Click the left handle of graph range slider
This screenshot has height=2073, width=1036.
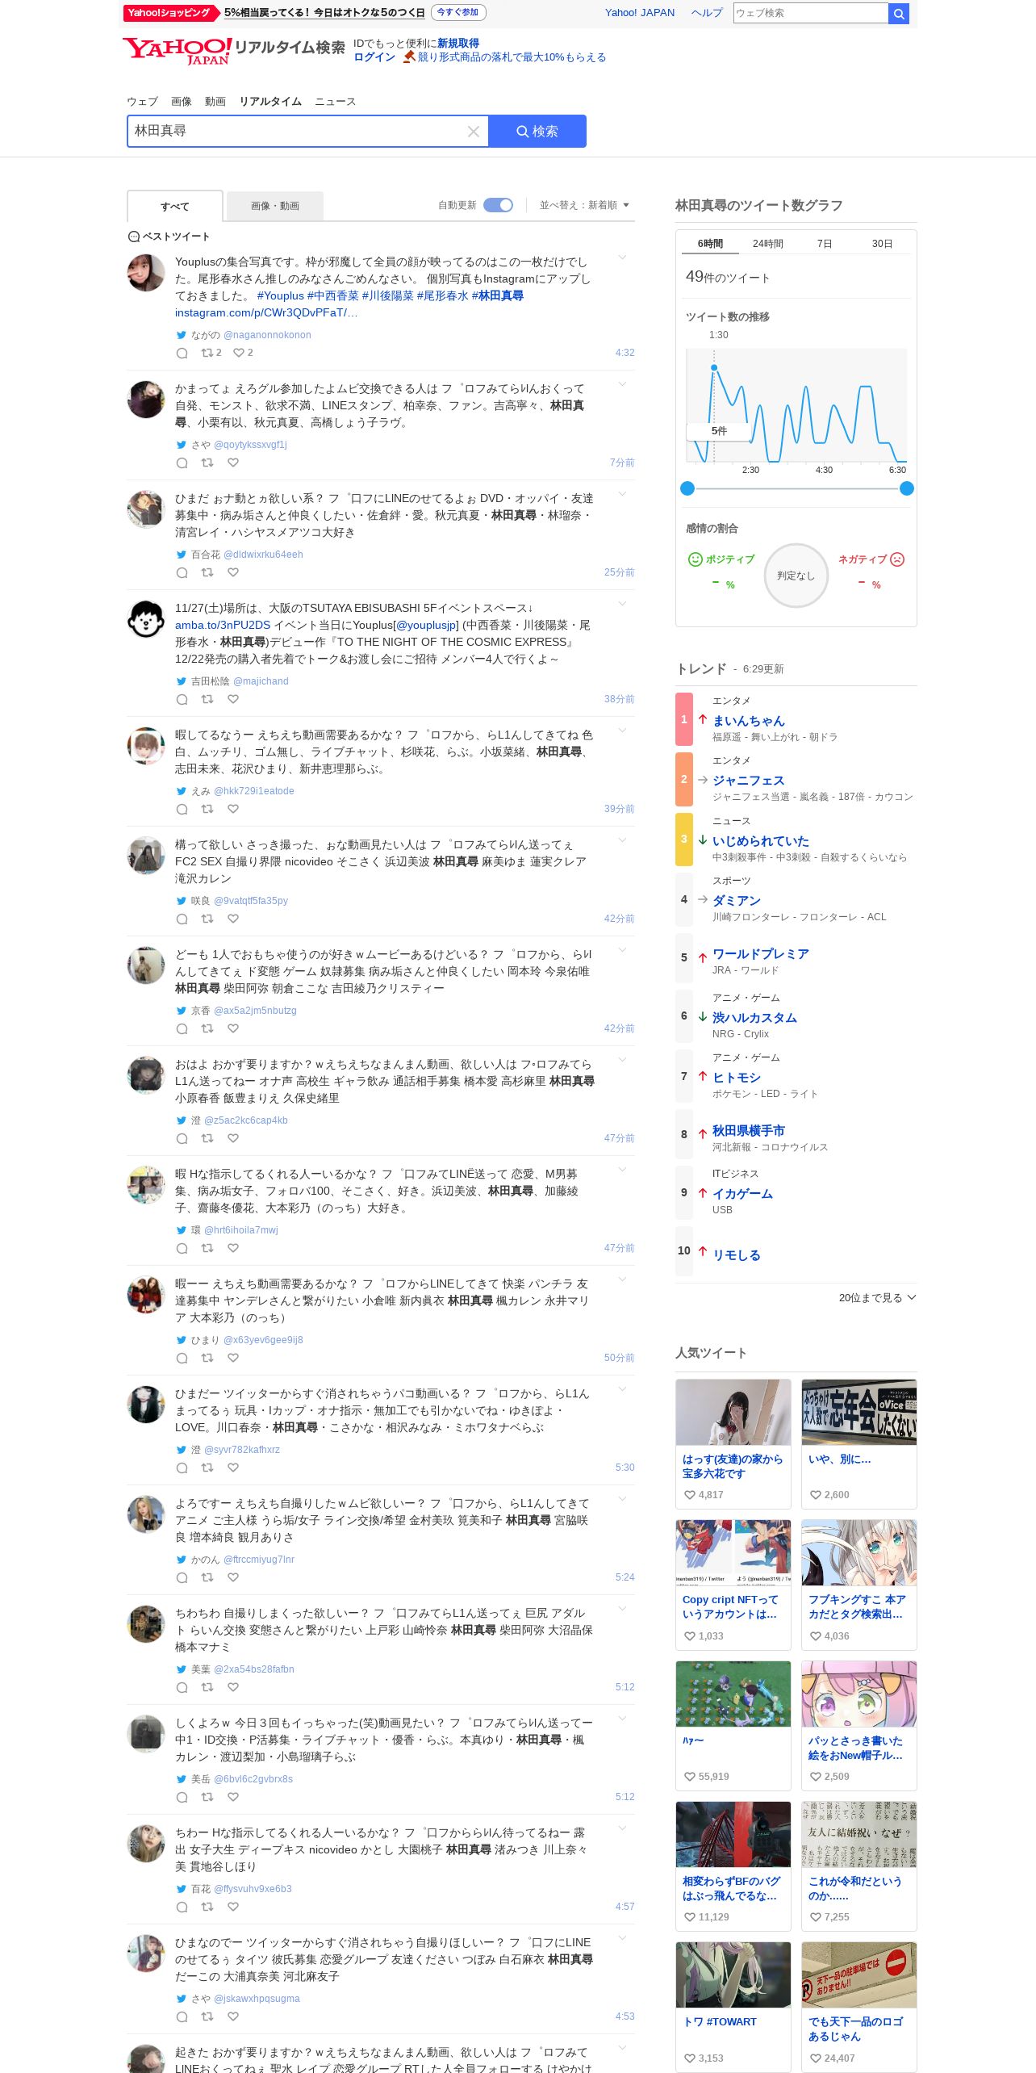687,488
